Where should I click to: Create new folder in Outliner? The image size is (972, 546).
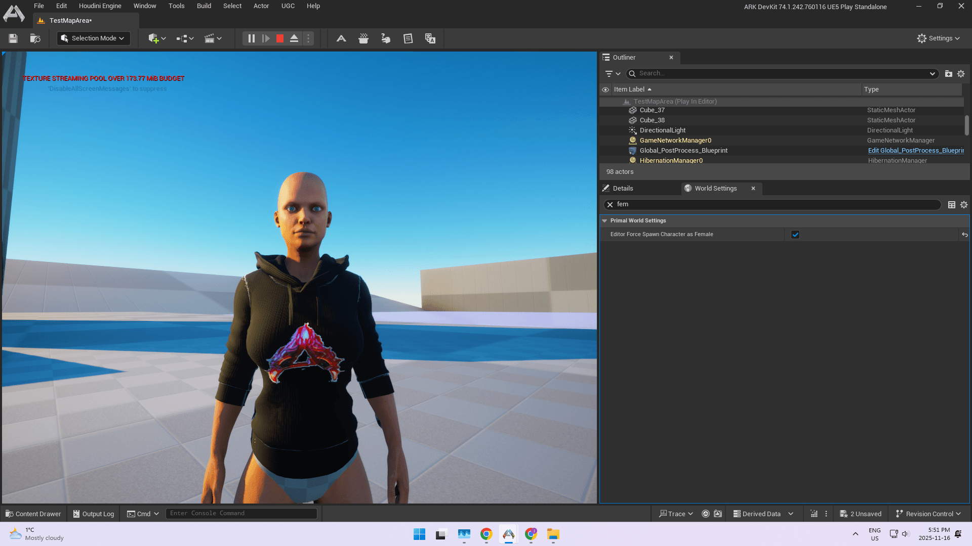948,74
